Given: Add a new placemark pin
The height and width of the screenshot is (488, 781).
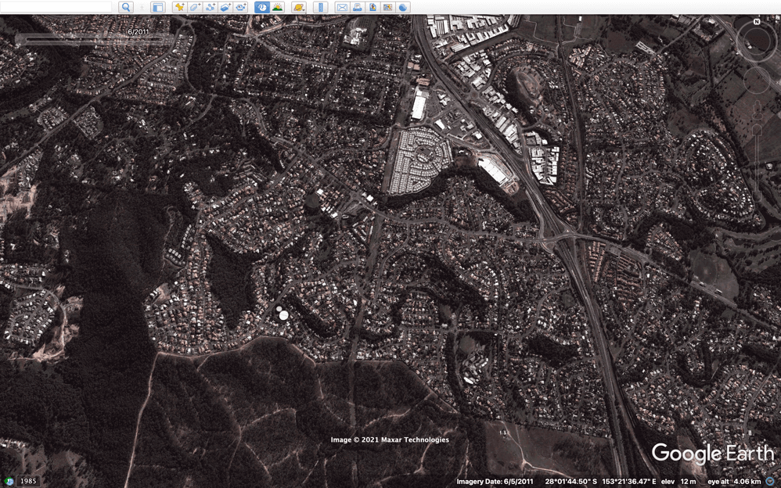Looking at the screenshot, I should 180,7.
